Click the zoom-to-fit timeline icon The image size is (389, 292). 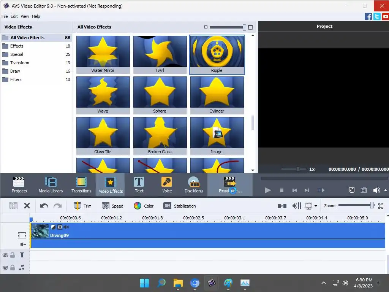click(381, 206)
